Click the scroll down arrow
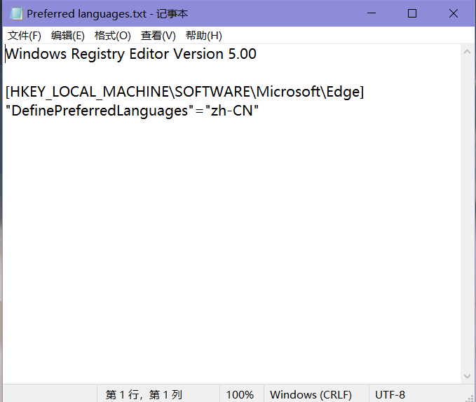 [468, 376]
